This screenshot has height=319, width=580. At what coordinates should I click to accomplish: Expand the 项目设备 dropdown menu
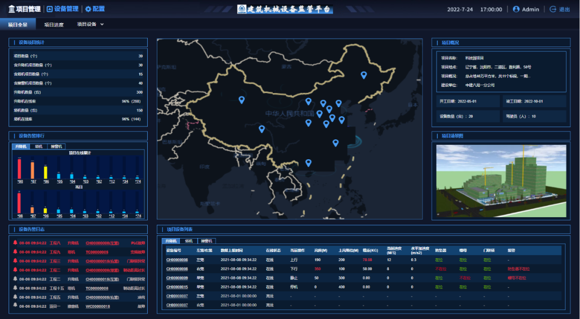tap(90, 24)
